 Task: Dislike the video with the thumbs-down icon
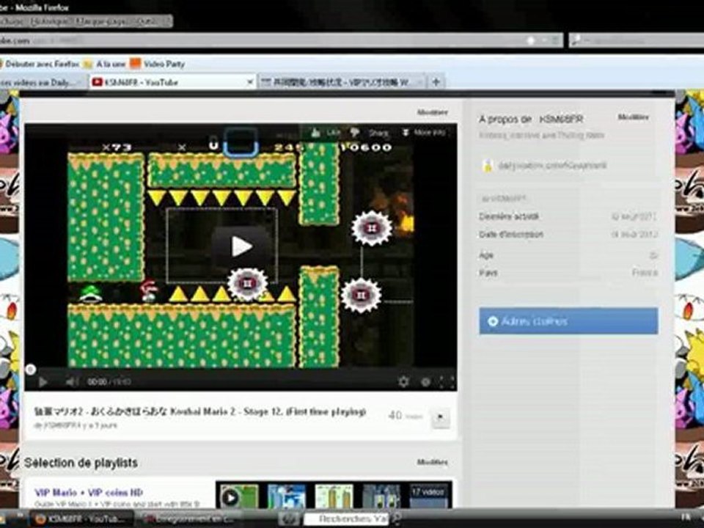(355, 133)
